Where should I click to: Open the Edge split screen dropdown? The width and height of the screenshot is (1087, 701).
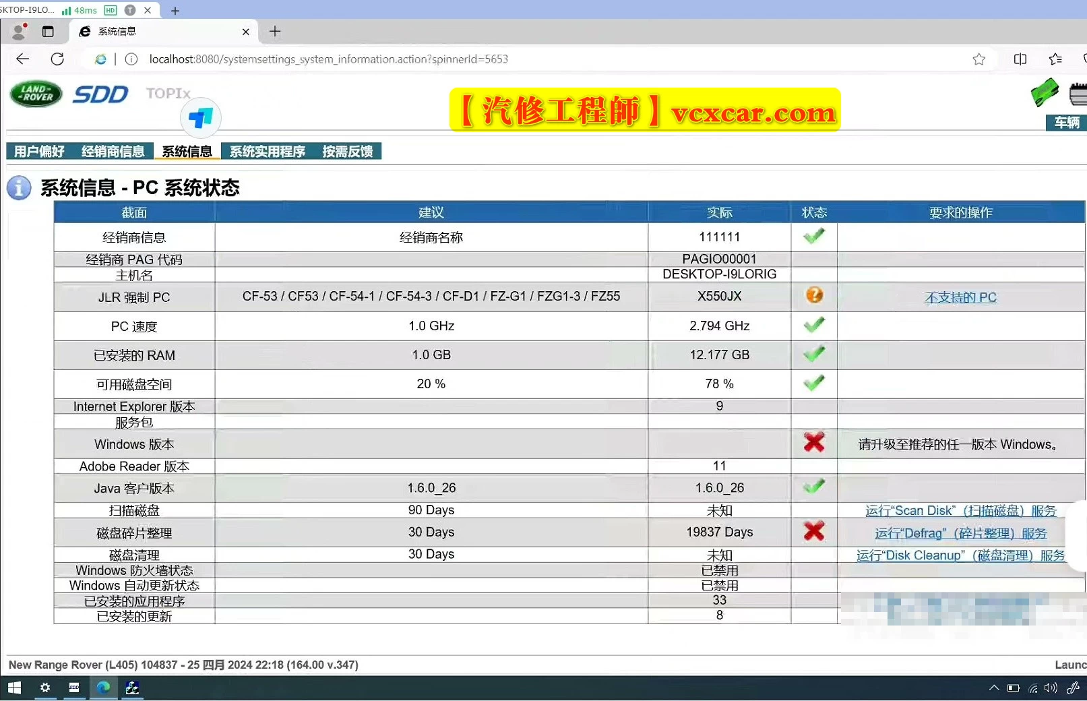(x=1020, y=59)
